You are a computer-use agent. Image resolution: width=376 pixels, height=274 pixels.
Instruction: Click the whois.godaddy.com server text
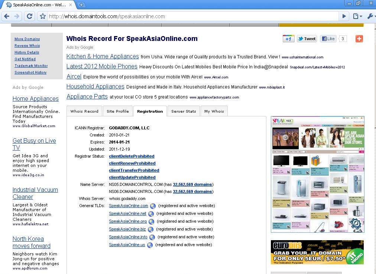pyautogui.click(x=127, y=199)
